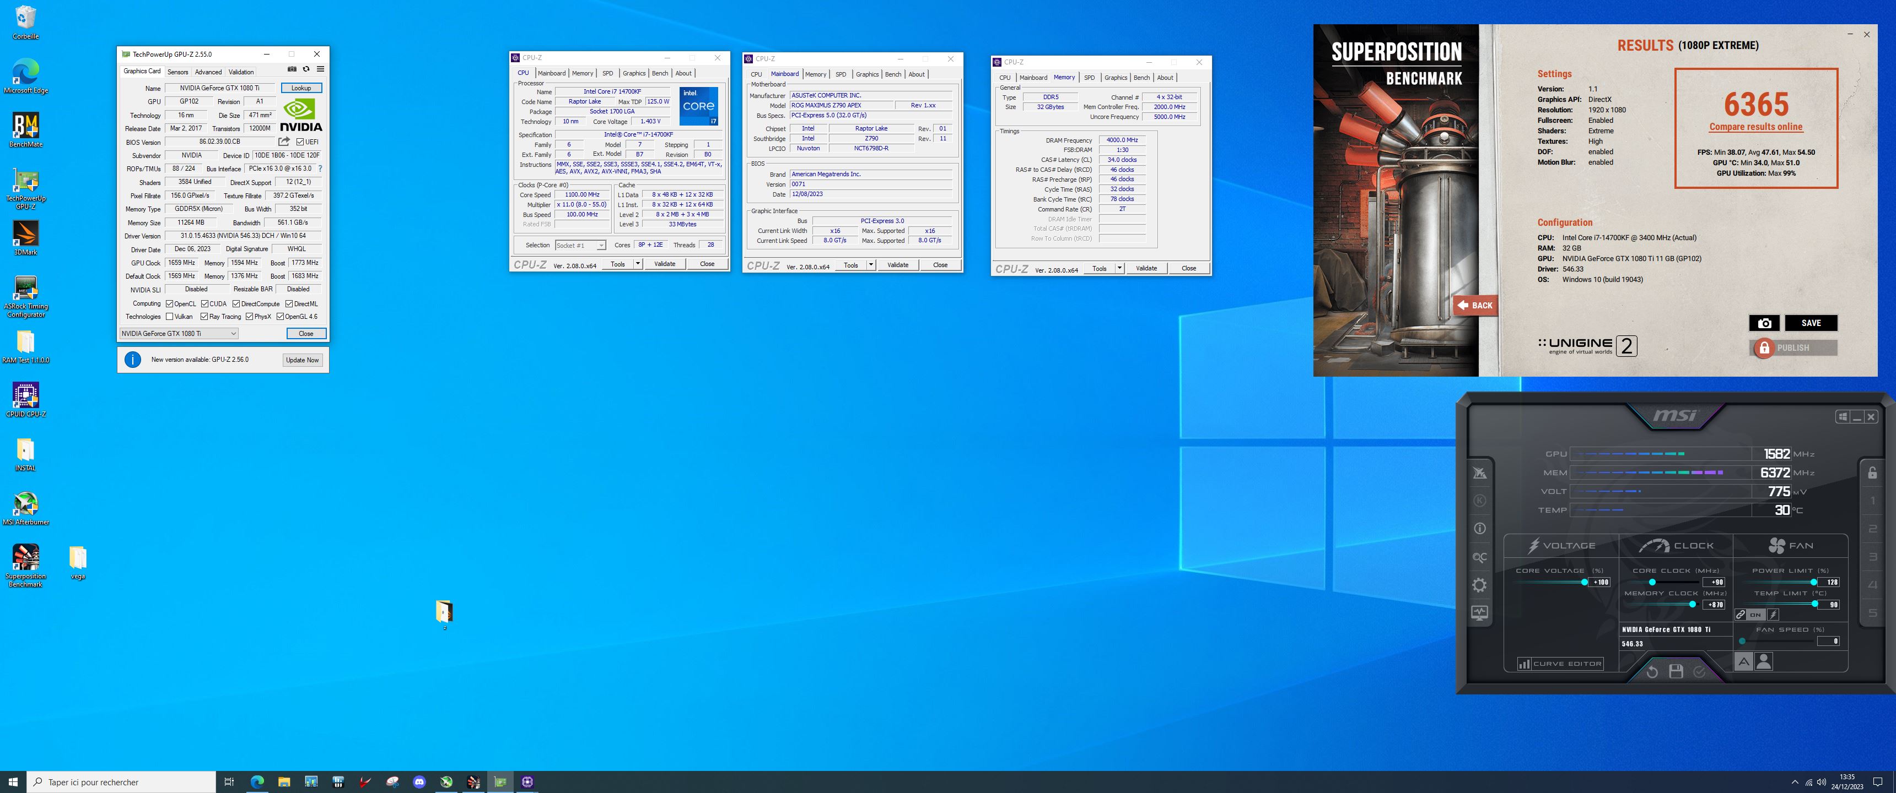Open the Validation tab in GPU-Z
The image size is (1896, 793).
point(241,72)
